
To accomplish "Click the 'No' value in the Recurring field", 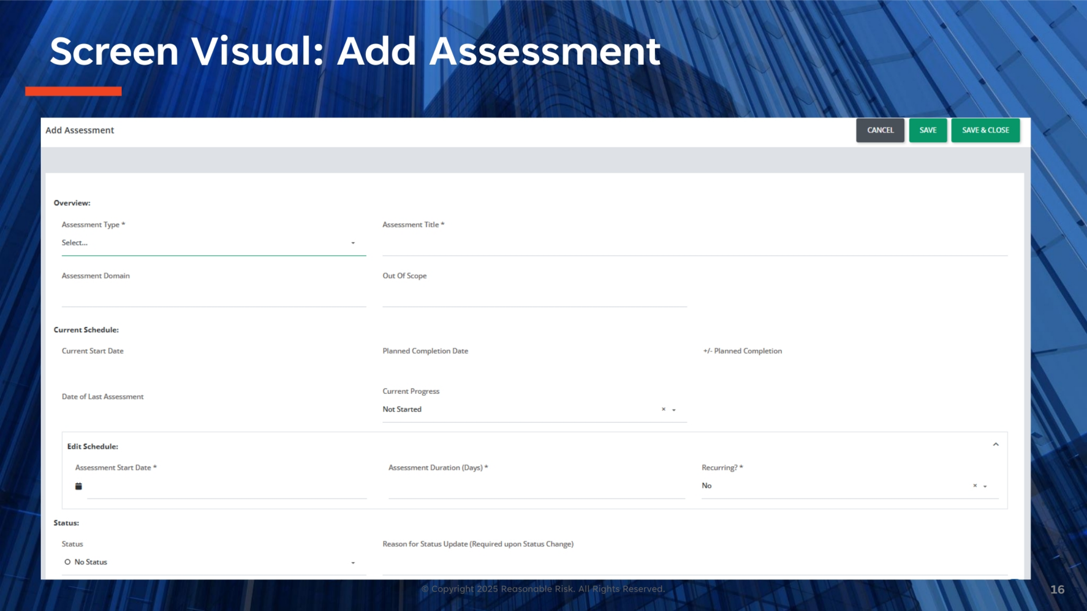I will point(707,486).
